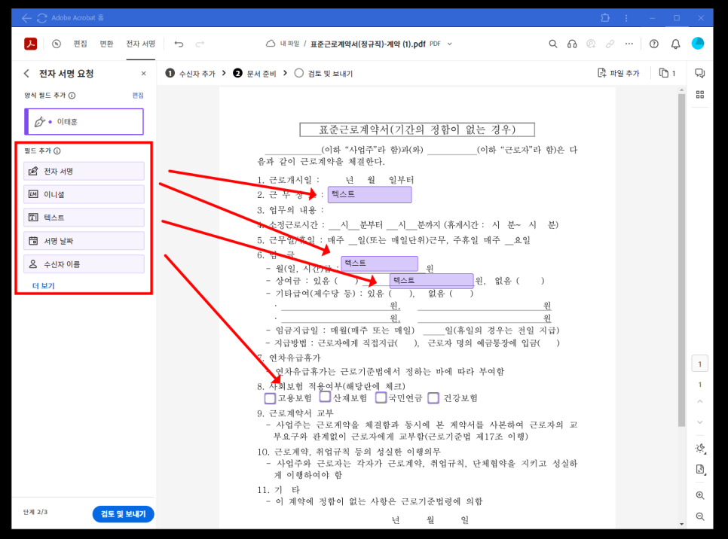Screen dimensions: 728x539
Task: Open the extensions puzzle icon
Action: pos(605,17)
